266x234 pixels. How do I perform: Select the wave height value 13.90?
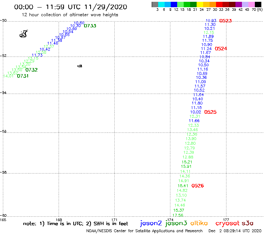(191, 139)
